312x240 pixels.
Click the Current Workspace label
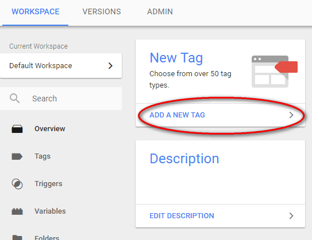point(38,46)
